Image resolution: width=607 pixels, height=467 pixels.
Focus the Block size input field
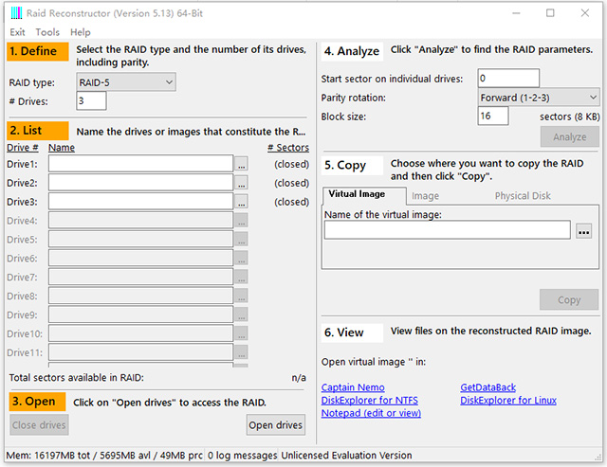(x=492, y=116)
